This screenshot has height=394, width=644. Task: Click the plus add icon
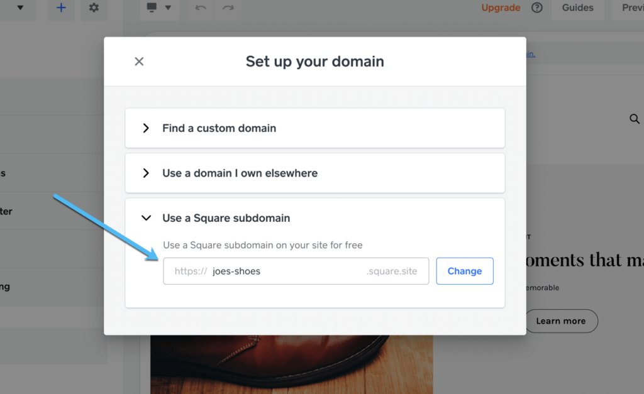click(61, 8)
